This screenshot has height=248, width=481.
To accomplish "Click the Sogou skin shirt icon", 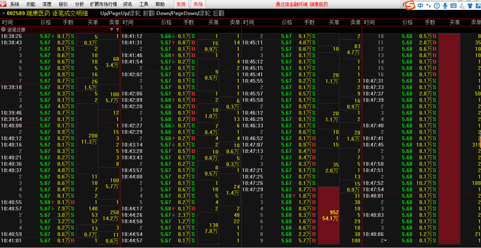I will pos(470,6).
